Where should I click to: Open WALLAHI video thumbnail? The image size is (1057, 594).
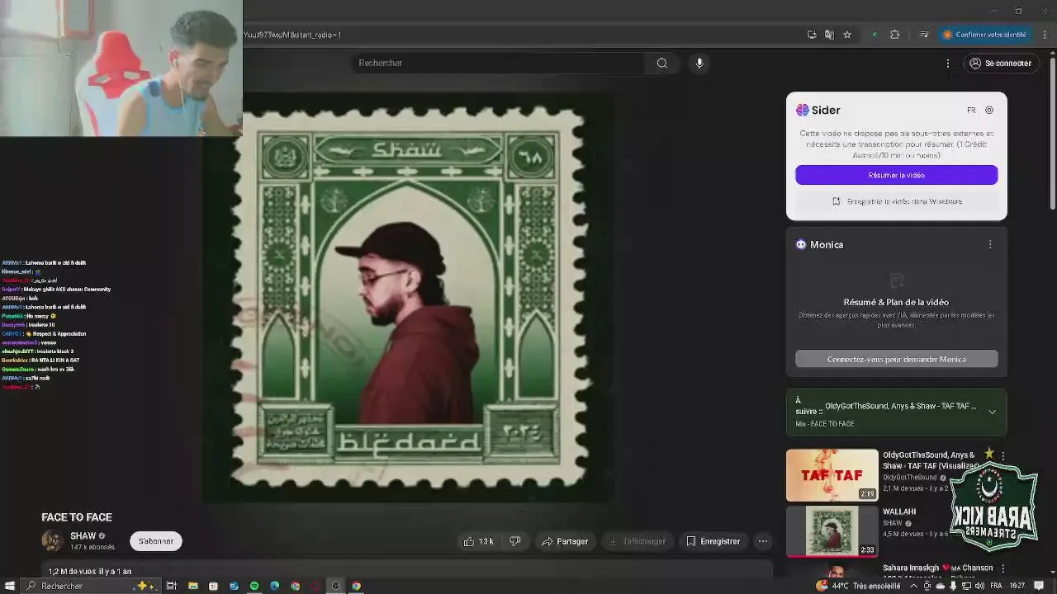coord(832,530)
